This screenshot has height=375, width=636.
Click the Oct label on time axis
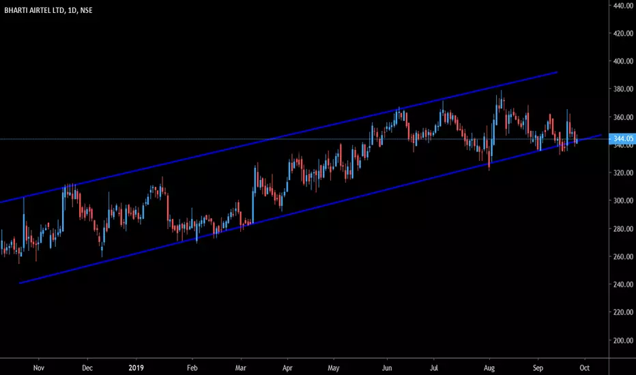[585, 367]
